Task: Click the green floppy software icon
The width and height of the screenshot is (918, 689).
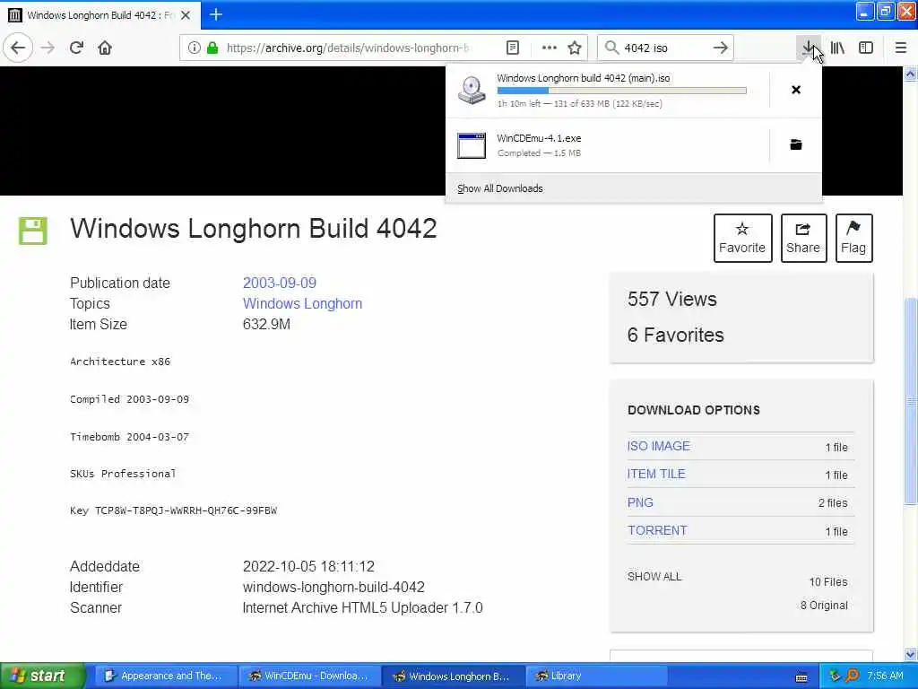Action: click(x=33, y=231)
